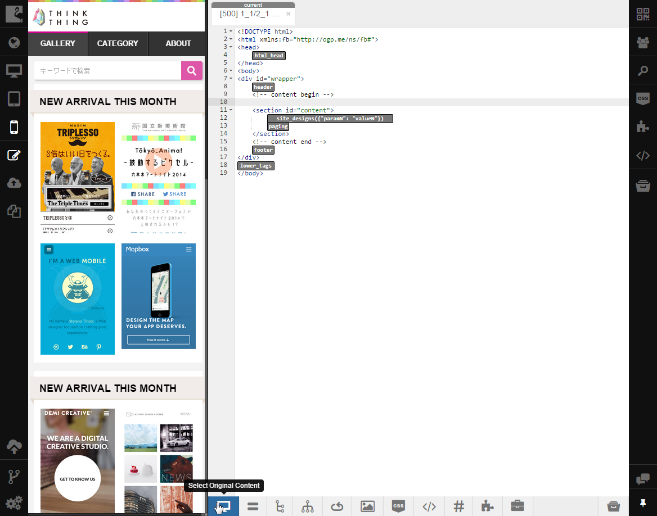Open the Triplesso thumbnail
Screen dimensions: 657x516
pyautogui.click(x=78, y=178)
